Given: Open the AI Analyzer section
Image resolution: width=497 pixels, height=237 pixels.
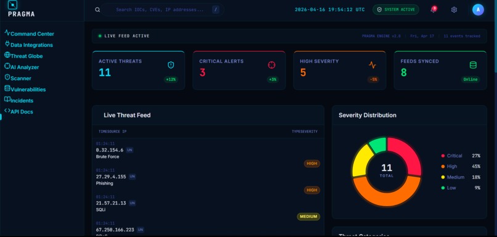Looking at the screenshot, I should click(25, 67).
